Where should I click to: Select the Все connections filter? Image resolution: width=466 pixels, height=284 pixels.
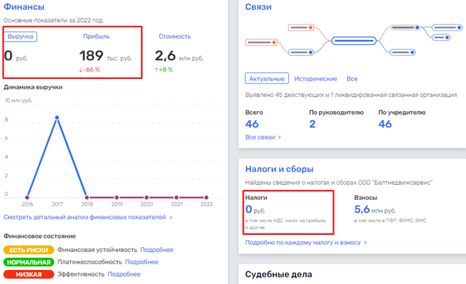coord(352,79)
